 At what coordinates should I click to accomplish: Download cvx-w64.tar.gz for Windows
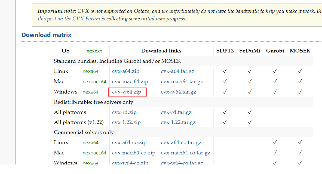click(178, 92)
